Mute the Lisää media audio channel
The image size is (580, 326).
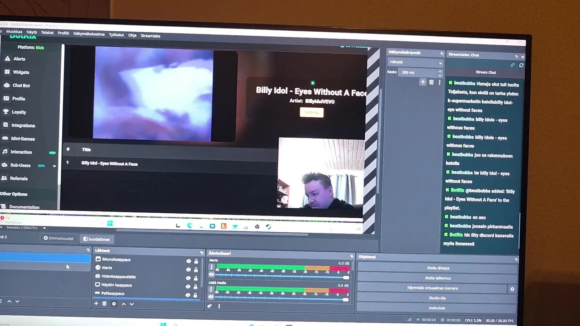[x=211, y=297]
